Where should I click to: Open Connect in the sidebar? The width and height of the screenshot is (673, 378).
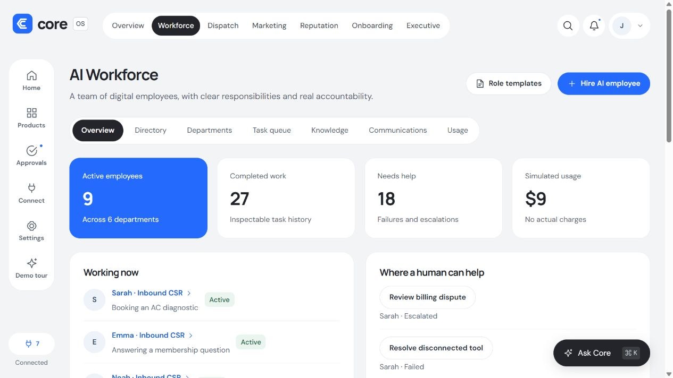31,193
